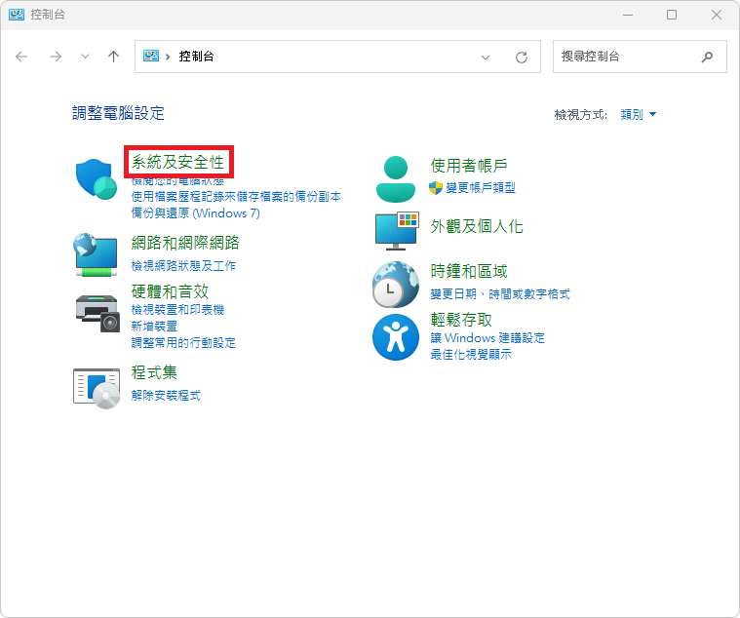Viewport: 740px width, 618px height.
Task: Open recent locations chevron beside forward arrow
Action: coord(85,57)
